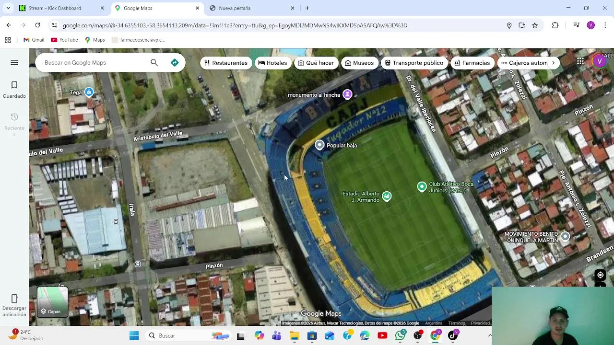
Task: Select the Tega transit marker
Action: point(89,92)
